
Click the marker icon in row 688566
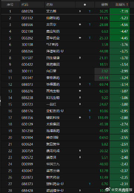click(80, 24)
